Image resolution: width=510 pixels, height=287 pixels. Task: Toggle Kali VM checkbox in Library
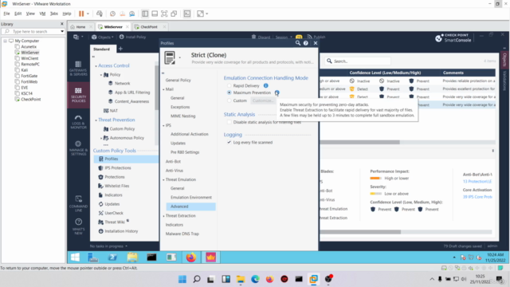click(18, 70)
